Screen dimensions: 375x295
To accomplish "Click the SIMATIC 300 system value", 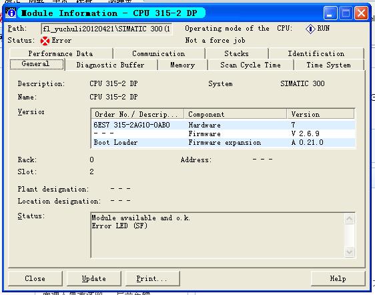I will (302, 83).
